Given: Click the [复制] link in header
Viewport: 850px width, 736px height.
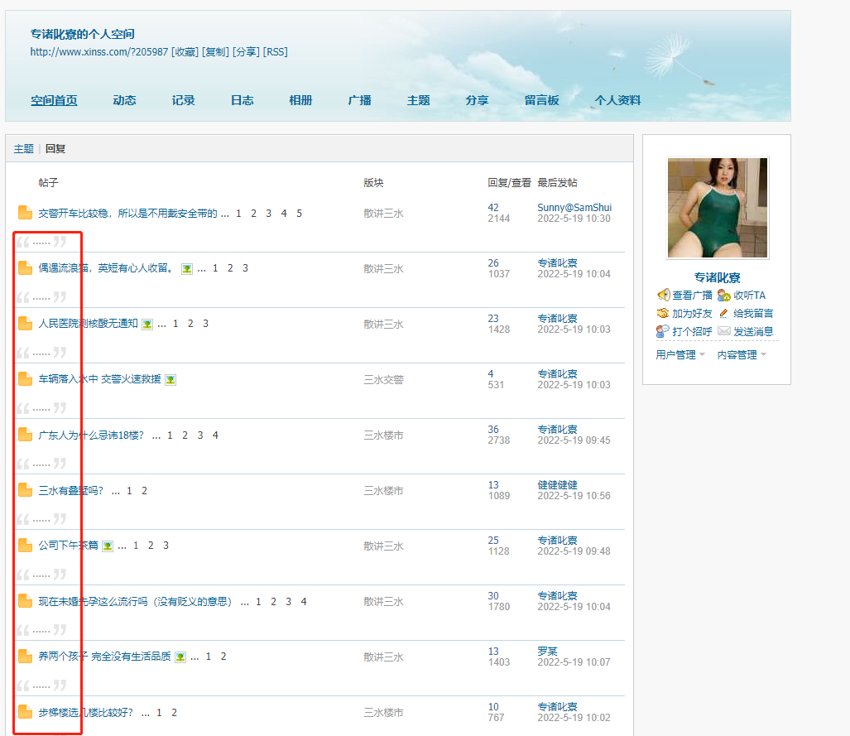Looking at the screenshot, I should point(216,52).
